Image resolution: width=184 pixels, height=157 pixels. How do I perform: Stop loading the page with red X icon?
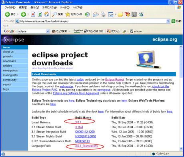33,14
